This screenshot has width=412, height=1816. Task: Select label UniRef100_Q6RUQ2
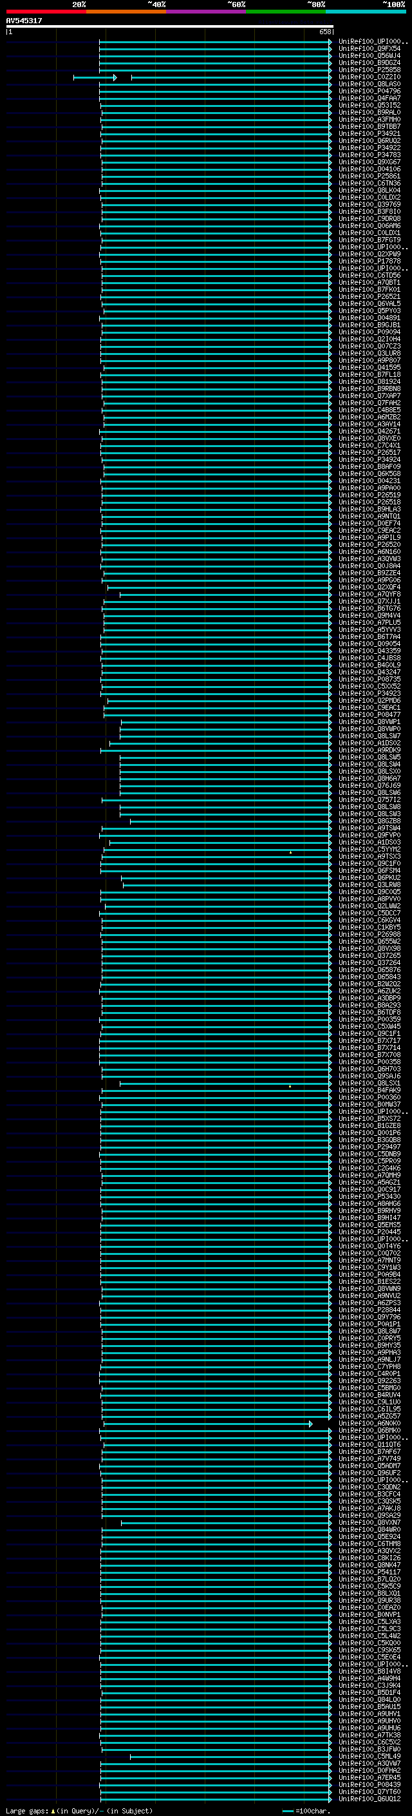point(369,141)
